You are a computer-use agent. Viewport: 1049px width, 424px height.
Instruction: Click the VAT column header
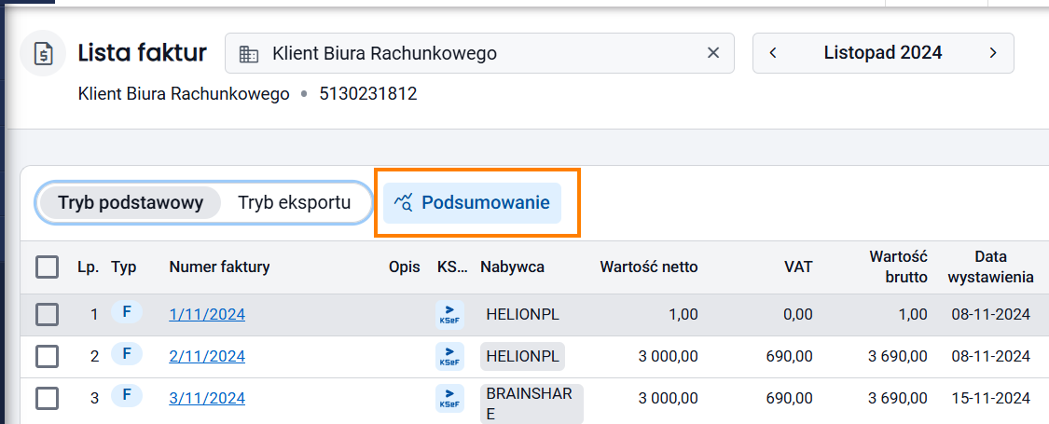pos(799,267)
